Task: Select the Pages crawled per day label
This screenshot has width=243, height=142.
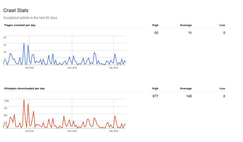Action: (x=20, y=25)
